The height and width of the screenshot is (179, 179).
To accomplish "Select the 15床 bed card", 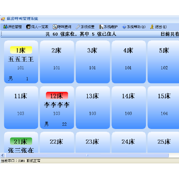I will 163,107.
